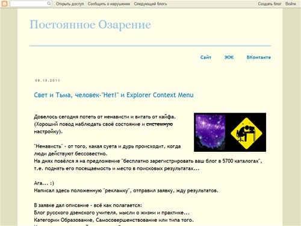Open the 'ЖЖ' menu tab

coord(229,57)
